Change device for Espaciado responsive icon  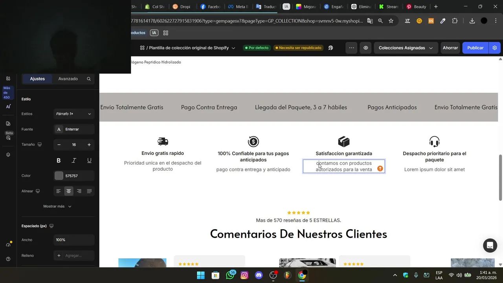pyautogui.click(x=51, y=226)
